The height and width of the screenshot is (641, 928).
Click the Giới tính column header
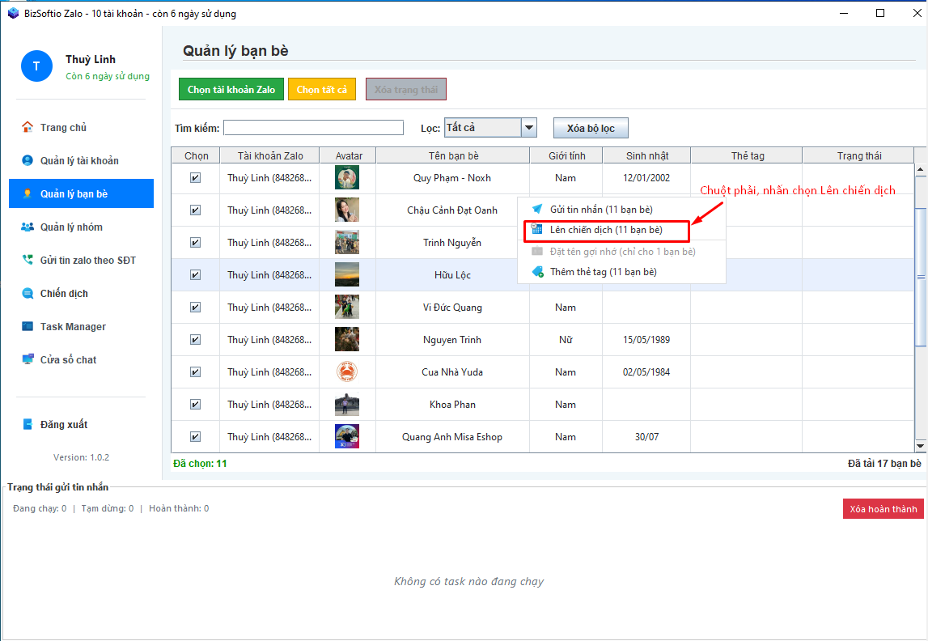(x=566, y=155)
